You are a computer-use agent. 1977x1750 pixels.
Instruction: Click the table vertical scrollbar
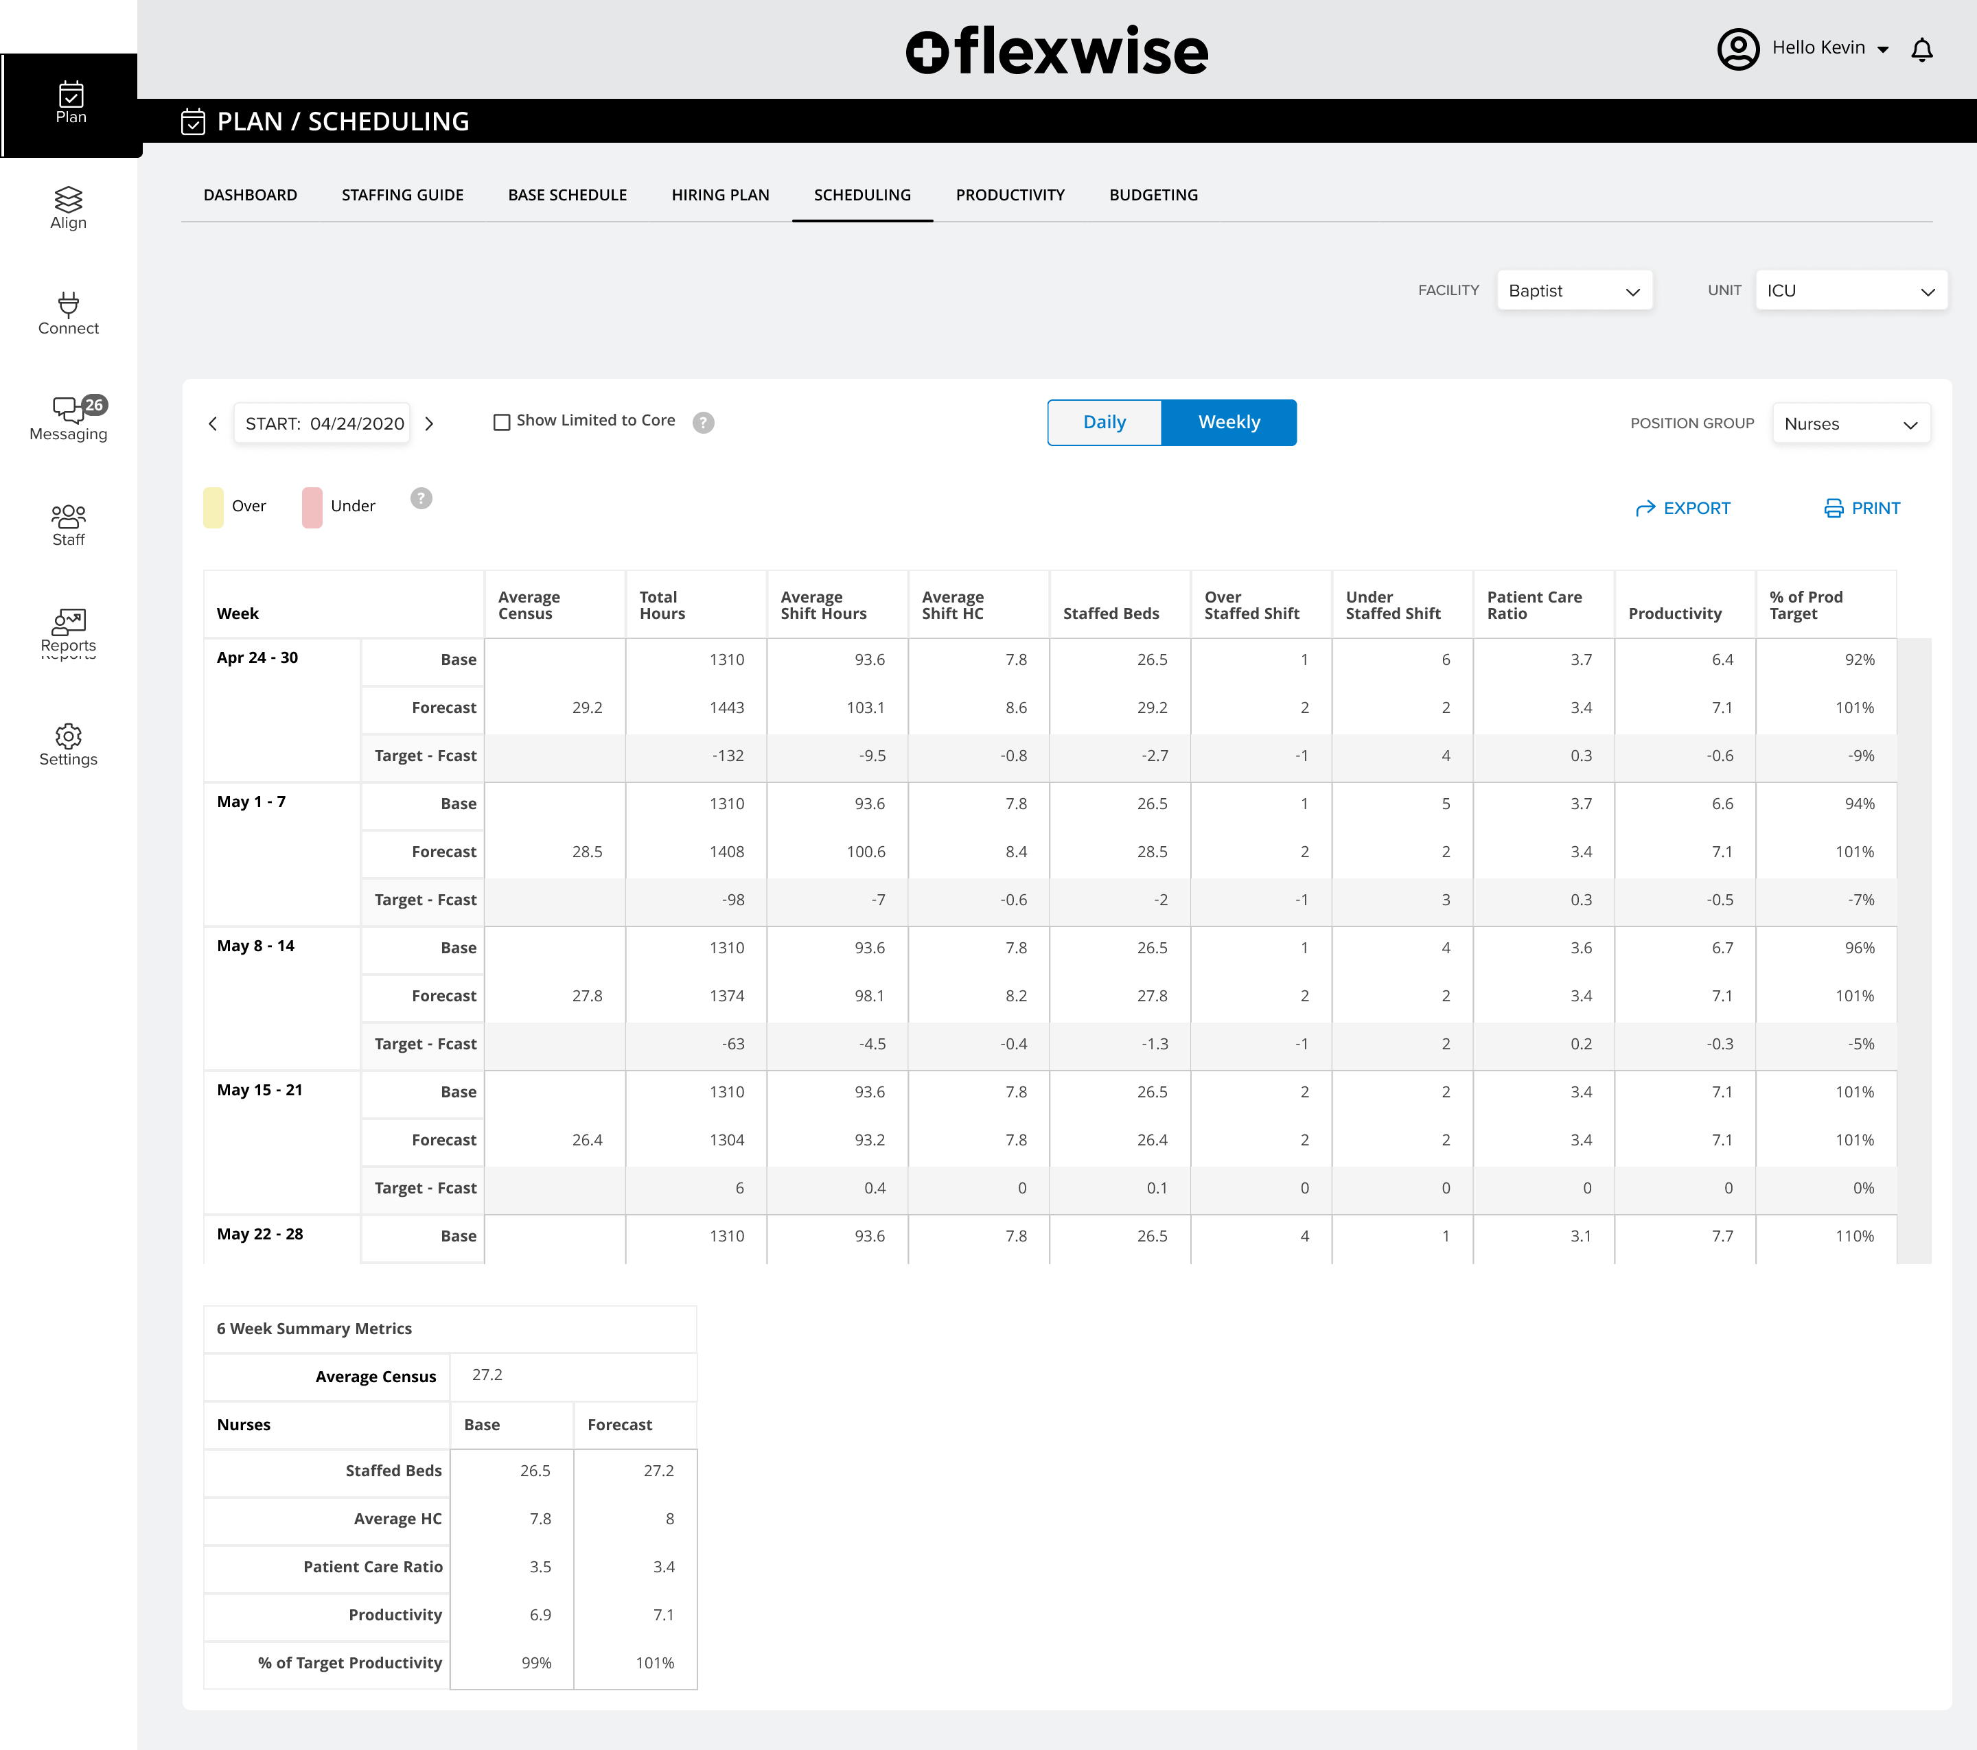1914,950
